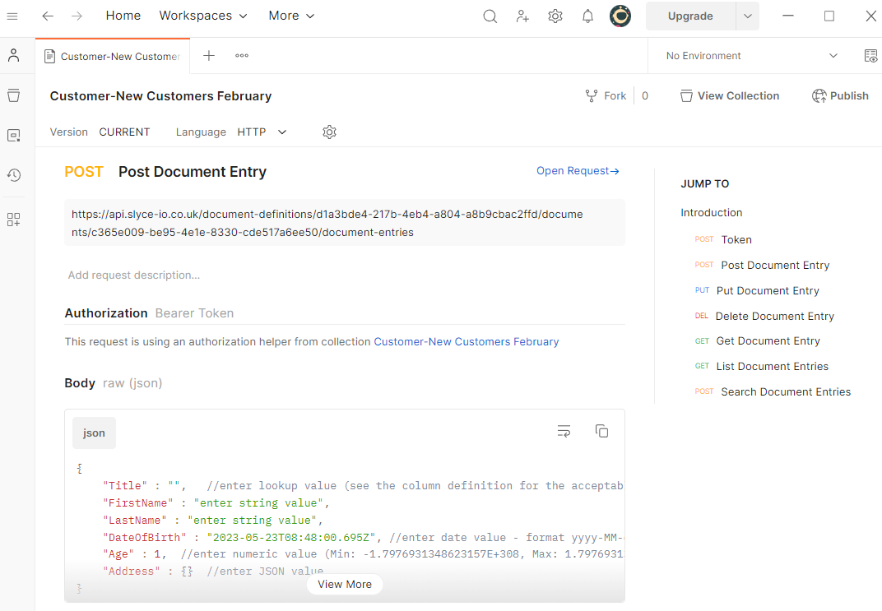
Task: Open the tab options ellipsis
Action: click(x=242, y=56)
